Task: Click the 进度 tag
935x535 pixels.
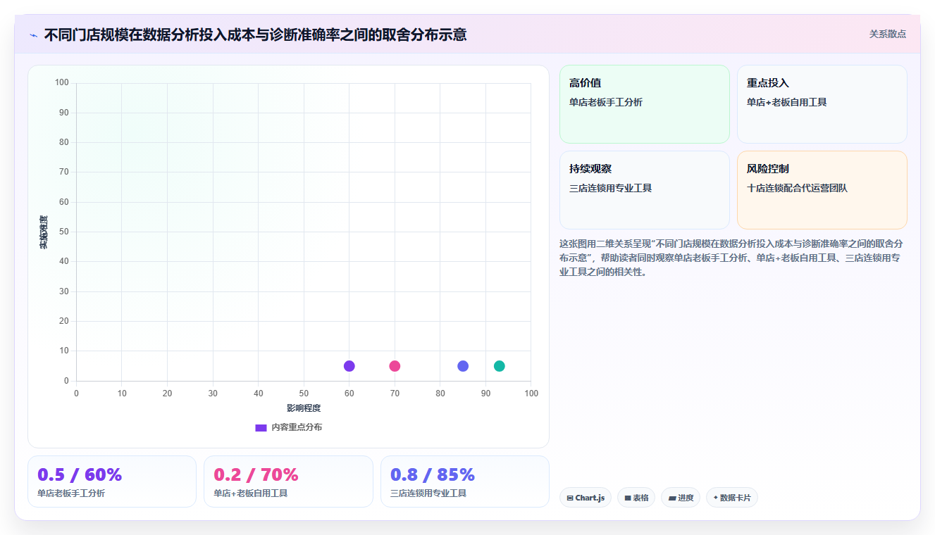Action: tap(681, 498)
